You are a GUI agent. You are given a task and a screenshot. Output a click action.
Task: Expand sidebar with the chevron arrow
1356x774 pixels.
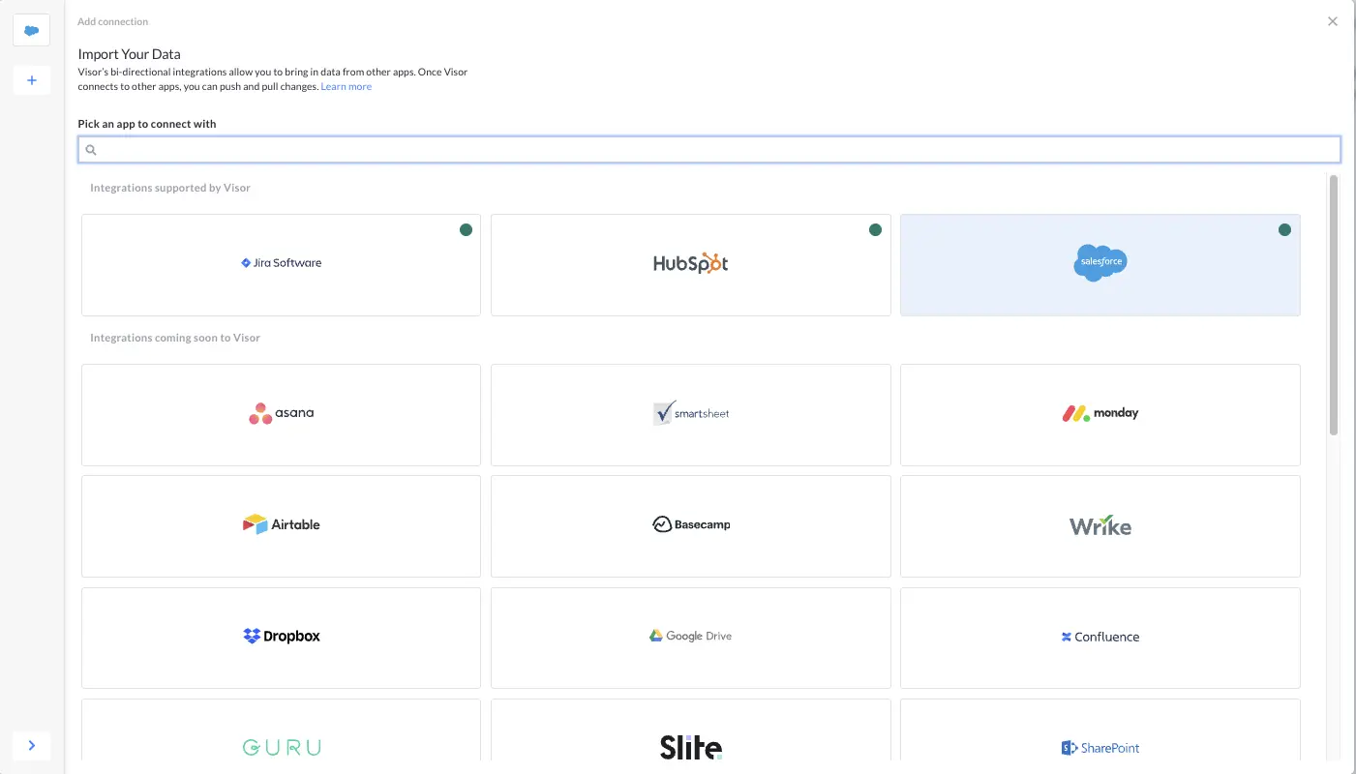[x=31, y=745]
